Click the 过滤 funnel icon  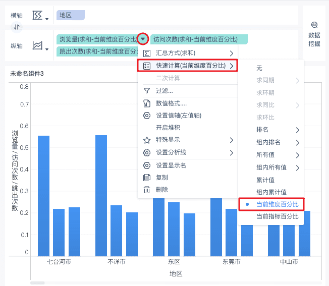147,91
